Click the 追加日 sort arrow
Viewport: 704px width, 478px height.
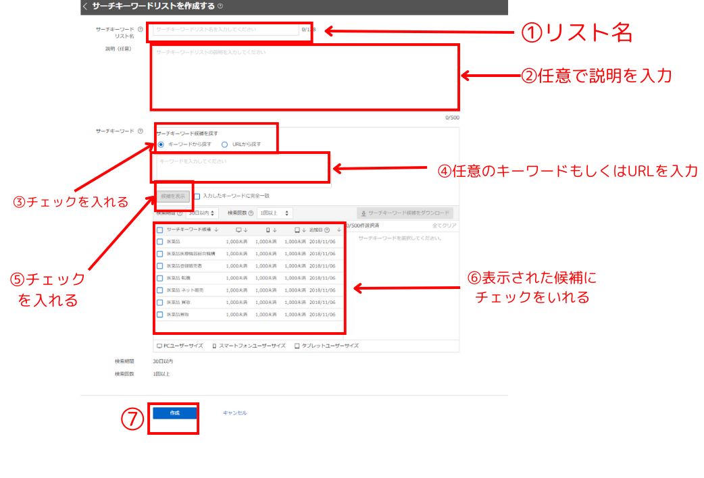[338, 230]
